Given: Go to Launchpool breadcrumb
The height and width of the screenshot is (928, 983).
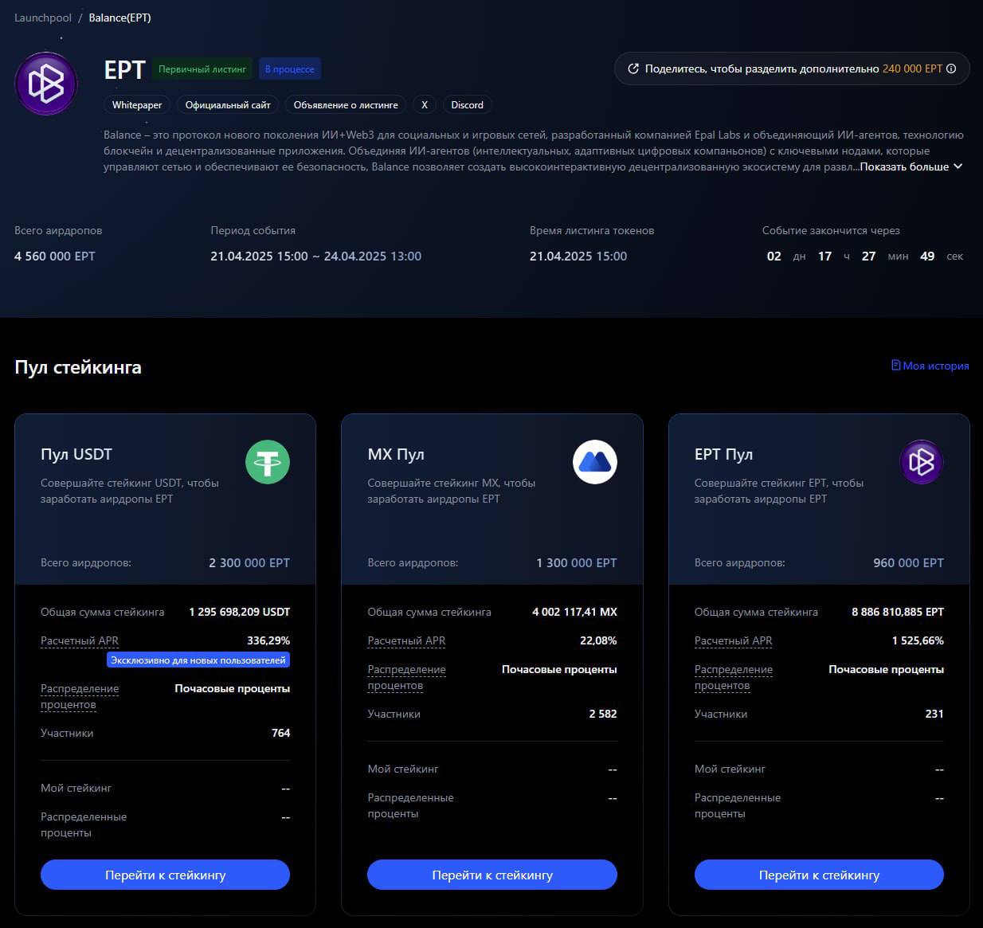Looking at the screenshot, I should point(43,18).
